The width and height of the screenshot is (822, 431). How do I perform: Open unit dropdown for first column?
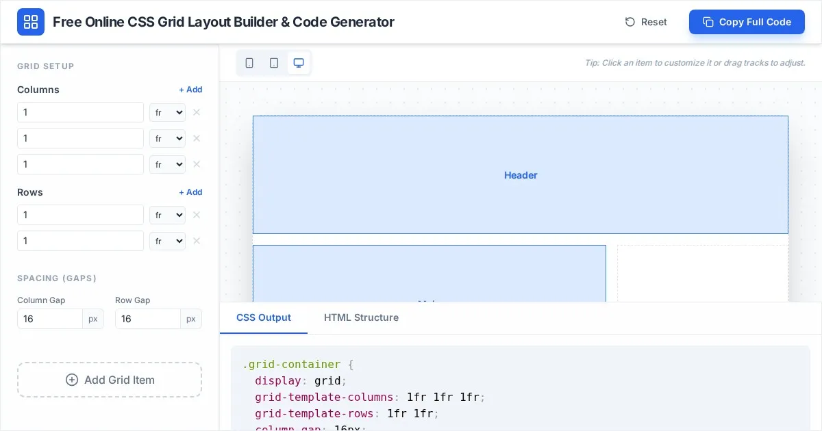click(x=167, y=112)
